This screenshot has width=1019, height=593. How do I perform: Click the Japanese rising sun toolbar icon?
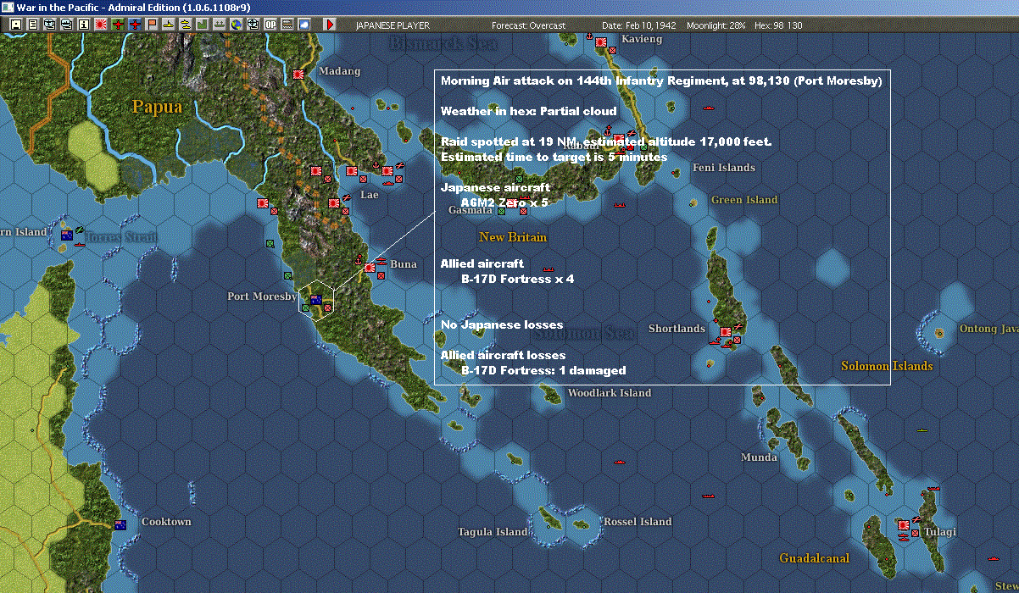(100, 25)
